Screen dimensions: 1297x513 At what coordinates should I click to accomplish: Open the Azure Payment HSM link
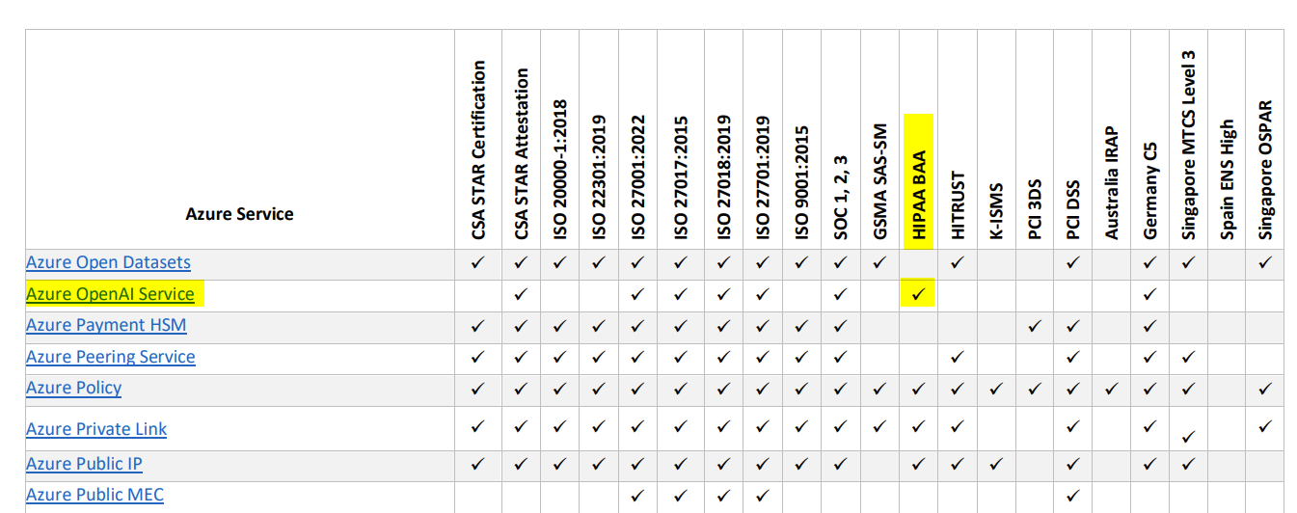[x=106, y=325]
